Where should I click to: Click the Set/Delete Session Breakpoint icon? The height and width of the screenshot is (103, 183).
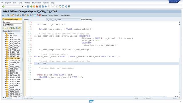point(38,15)
